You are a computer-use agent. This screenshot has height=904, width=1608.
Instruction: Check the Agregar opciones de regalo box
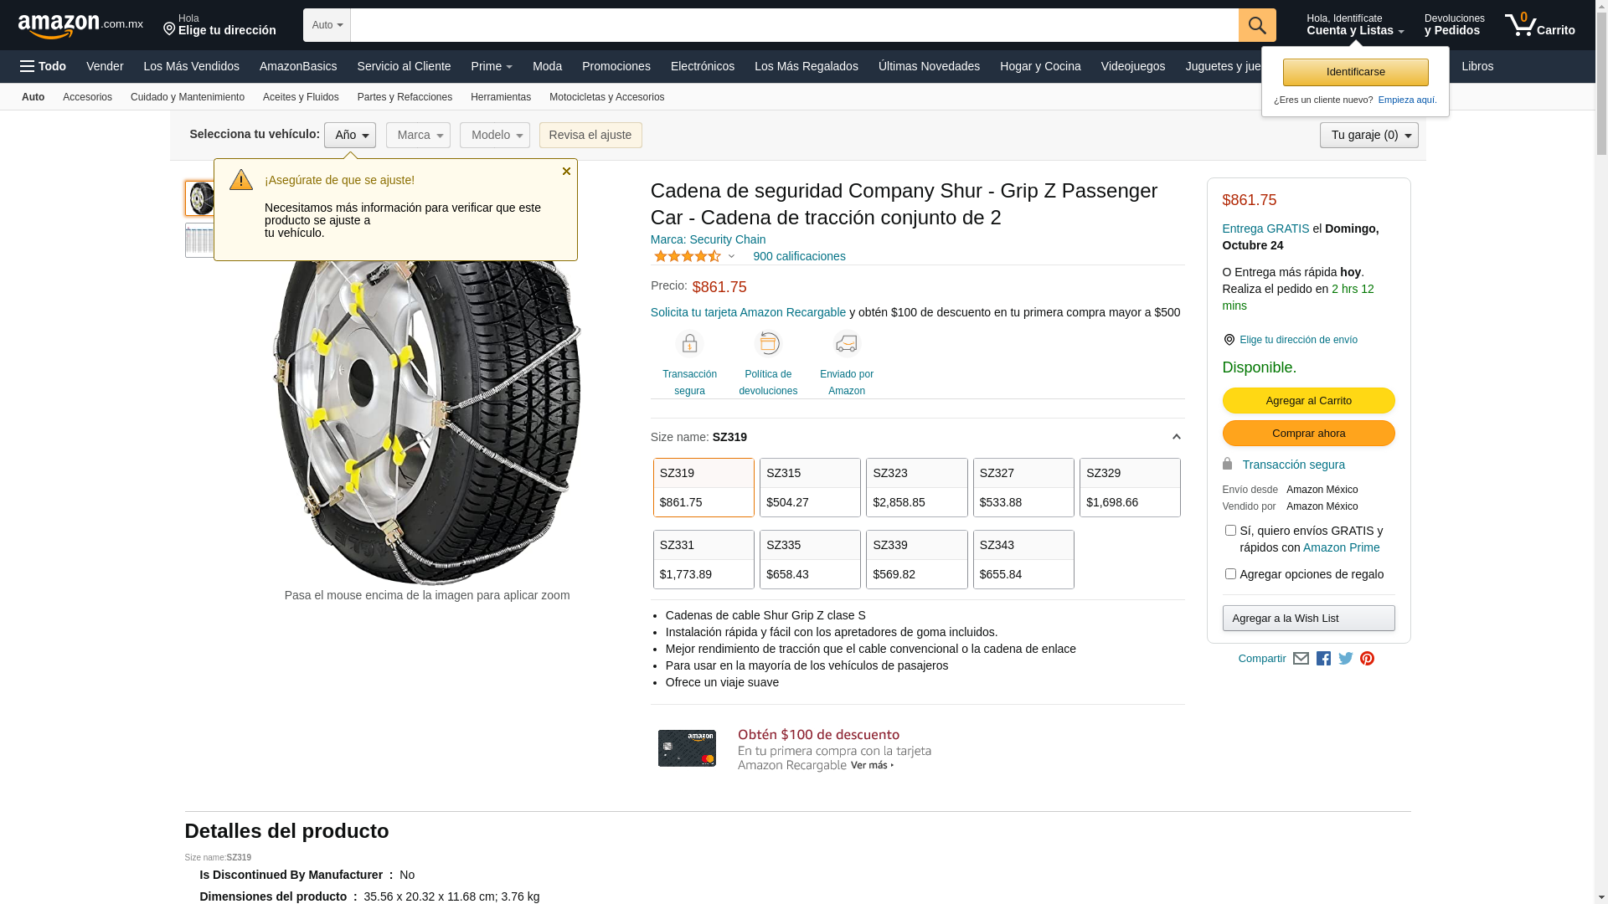1230,574
